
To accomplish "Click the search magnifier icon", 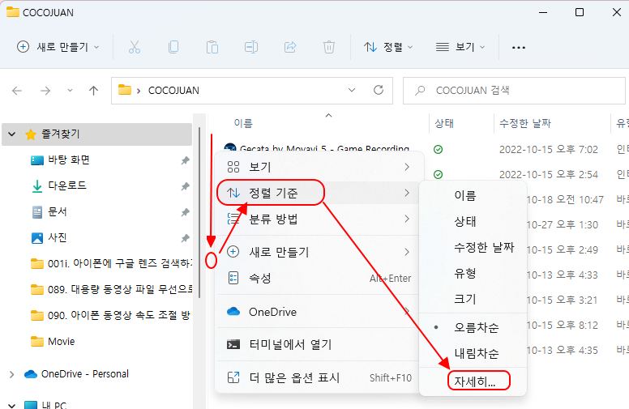I will pos(420,90).
